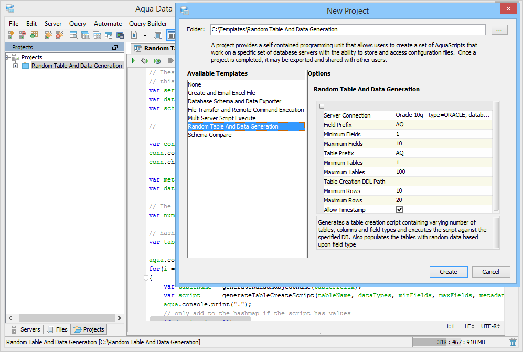Image resolution: width=523 pixels, height=352 pixels.
Task: Uncheck the Allow Timestamp checkbox
Action: pos(399,210)
